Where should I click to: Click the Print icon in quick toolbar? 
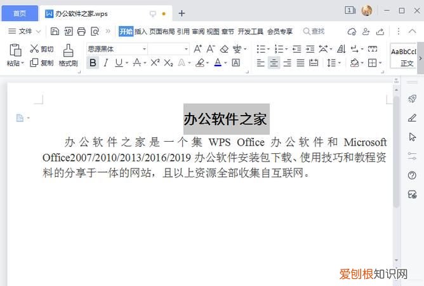coord(81,31)
